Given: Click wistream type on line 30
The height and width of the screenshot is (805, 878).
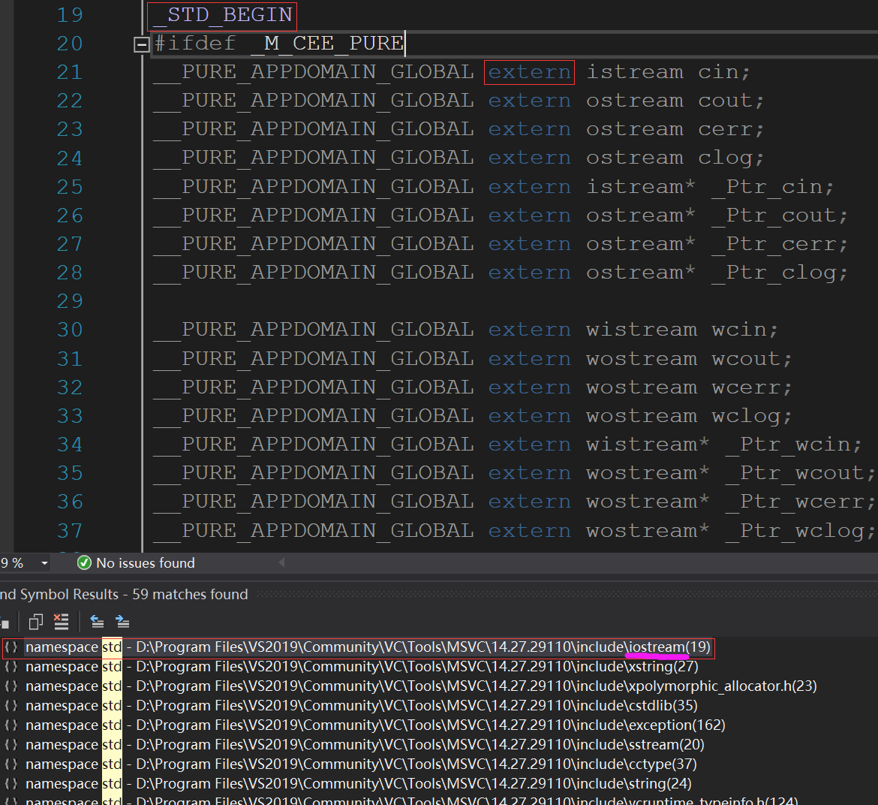Looking at the screenshot, I should pyautogui.click(x=642, y=330).
